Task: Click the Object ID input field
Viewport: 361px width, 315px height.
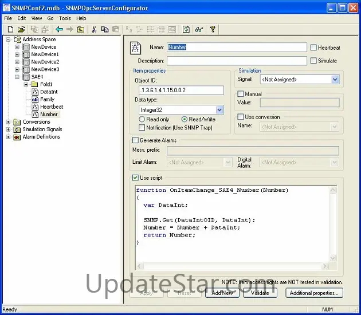Action: click(x=181, y=90)
